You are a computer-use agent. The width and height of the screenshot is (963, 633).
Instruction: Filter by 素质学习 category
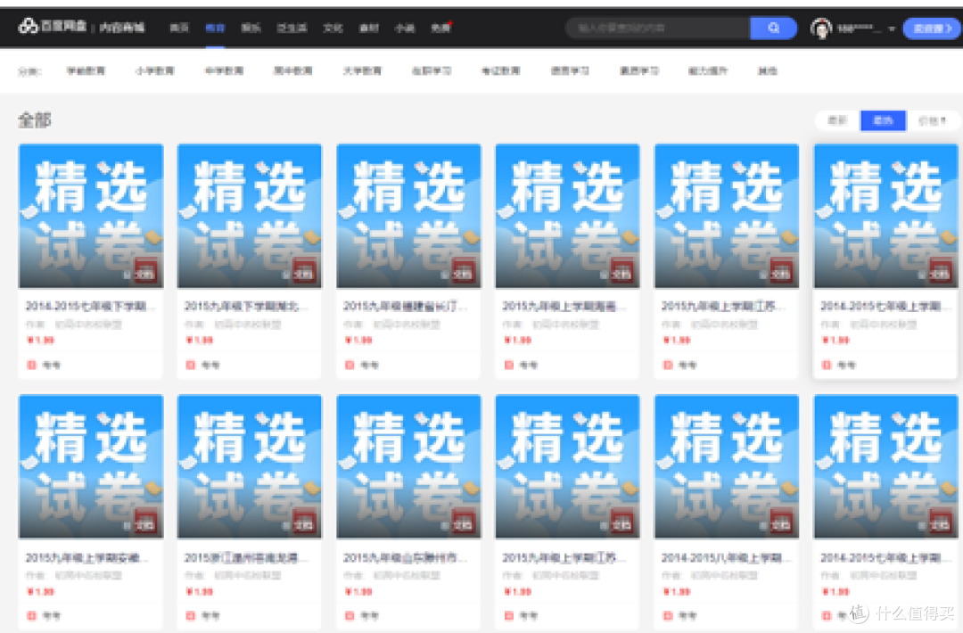[639, 71]
